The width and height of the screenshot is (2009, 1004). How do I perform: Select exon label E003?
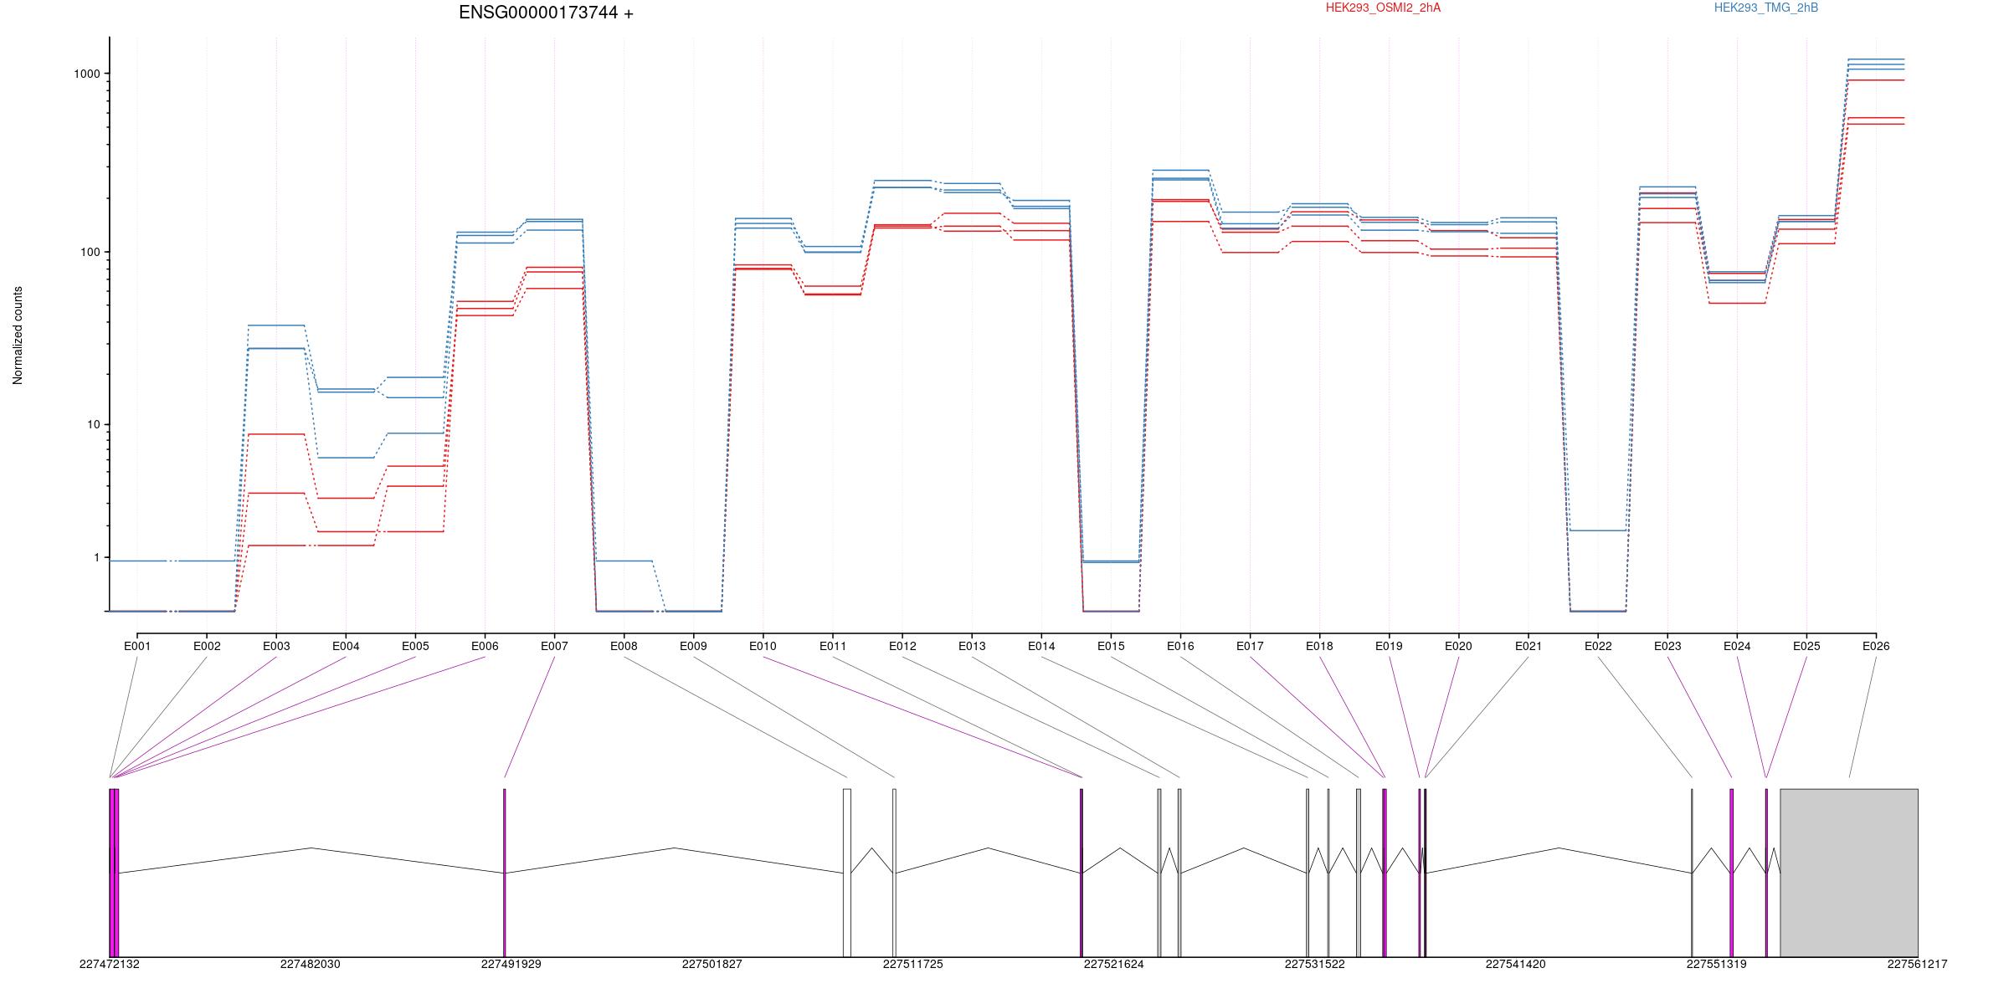(276, 646)
